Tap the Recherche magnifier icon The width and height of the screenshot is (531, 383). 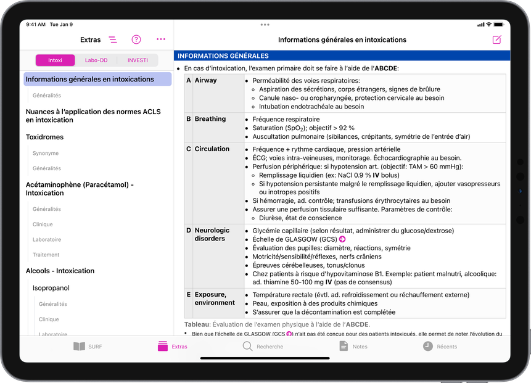247,346
